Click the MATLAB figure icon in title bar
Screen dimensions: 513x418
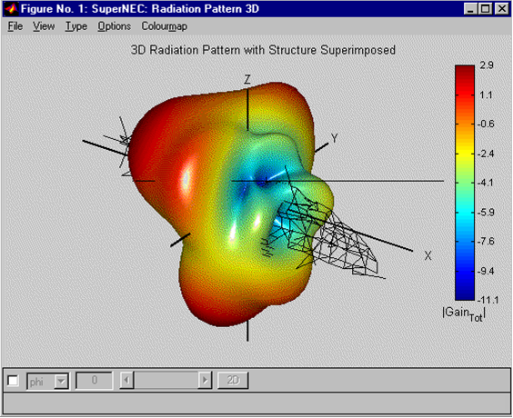coord(12,8)
